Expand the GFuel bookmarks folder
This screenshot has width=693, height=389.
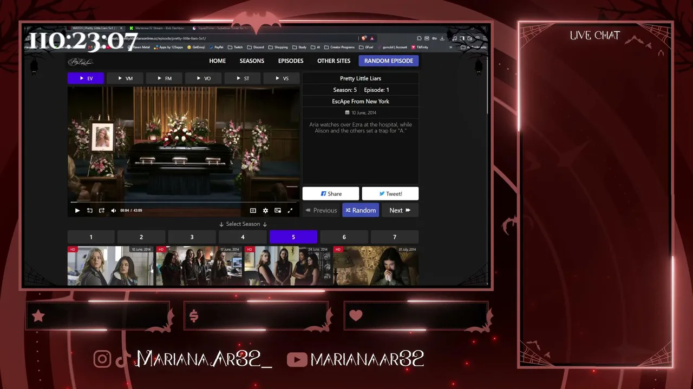[367, 48]
